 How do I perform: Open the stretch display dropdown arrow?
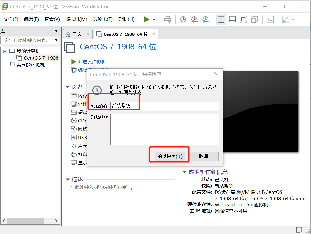point(293,20)
